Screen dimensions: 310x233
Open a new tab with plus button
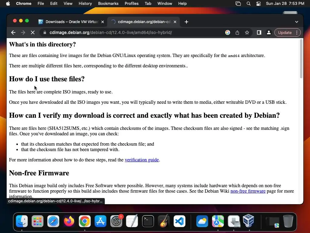tap(186, 22)
